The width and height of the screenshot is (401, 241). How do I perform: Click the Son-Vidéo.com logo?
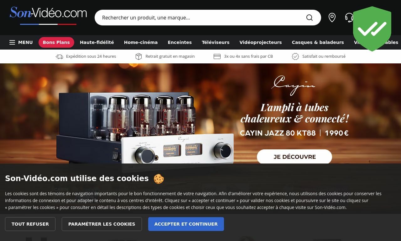coord(48,16)
